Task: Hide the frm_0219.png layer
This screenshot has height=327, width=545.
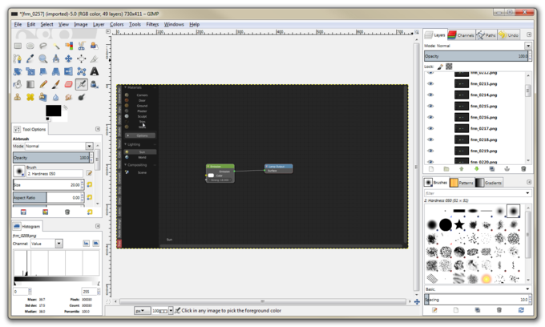Action: [430, 151]
